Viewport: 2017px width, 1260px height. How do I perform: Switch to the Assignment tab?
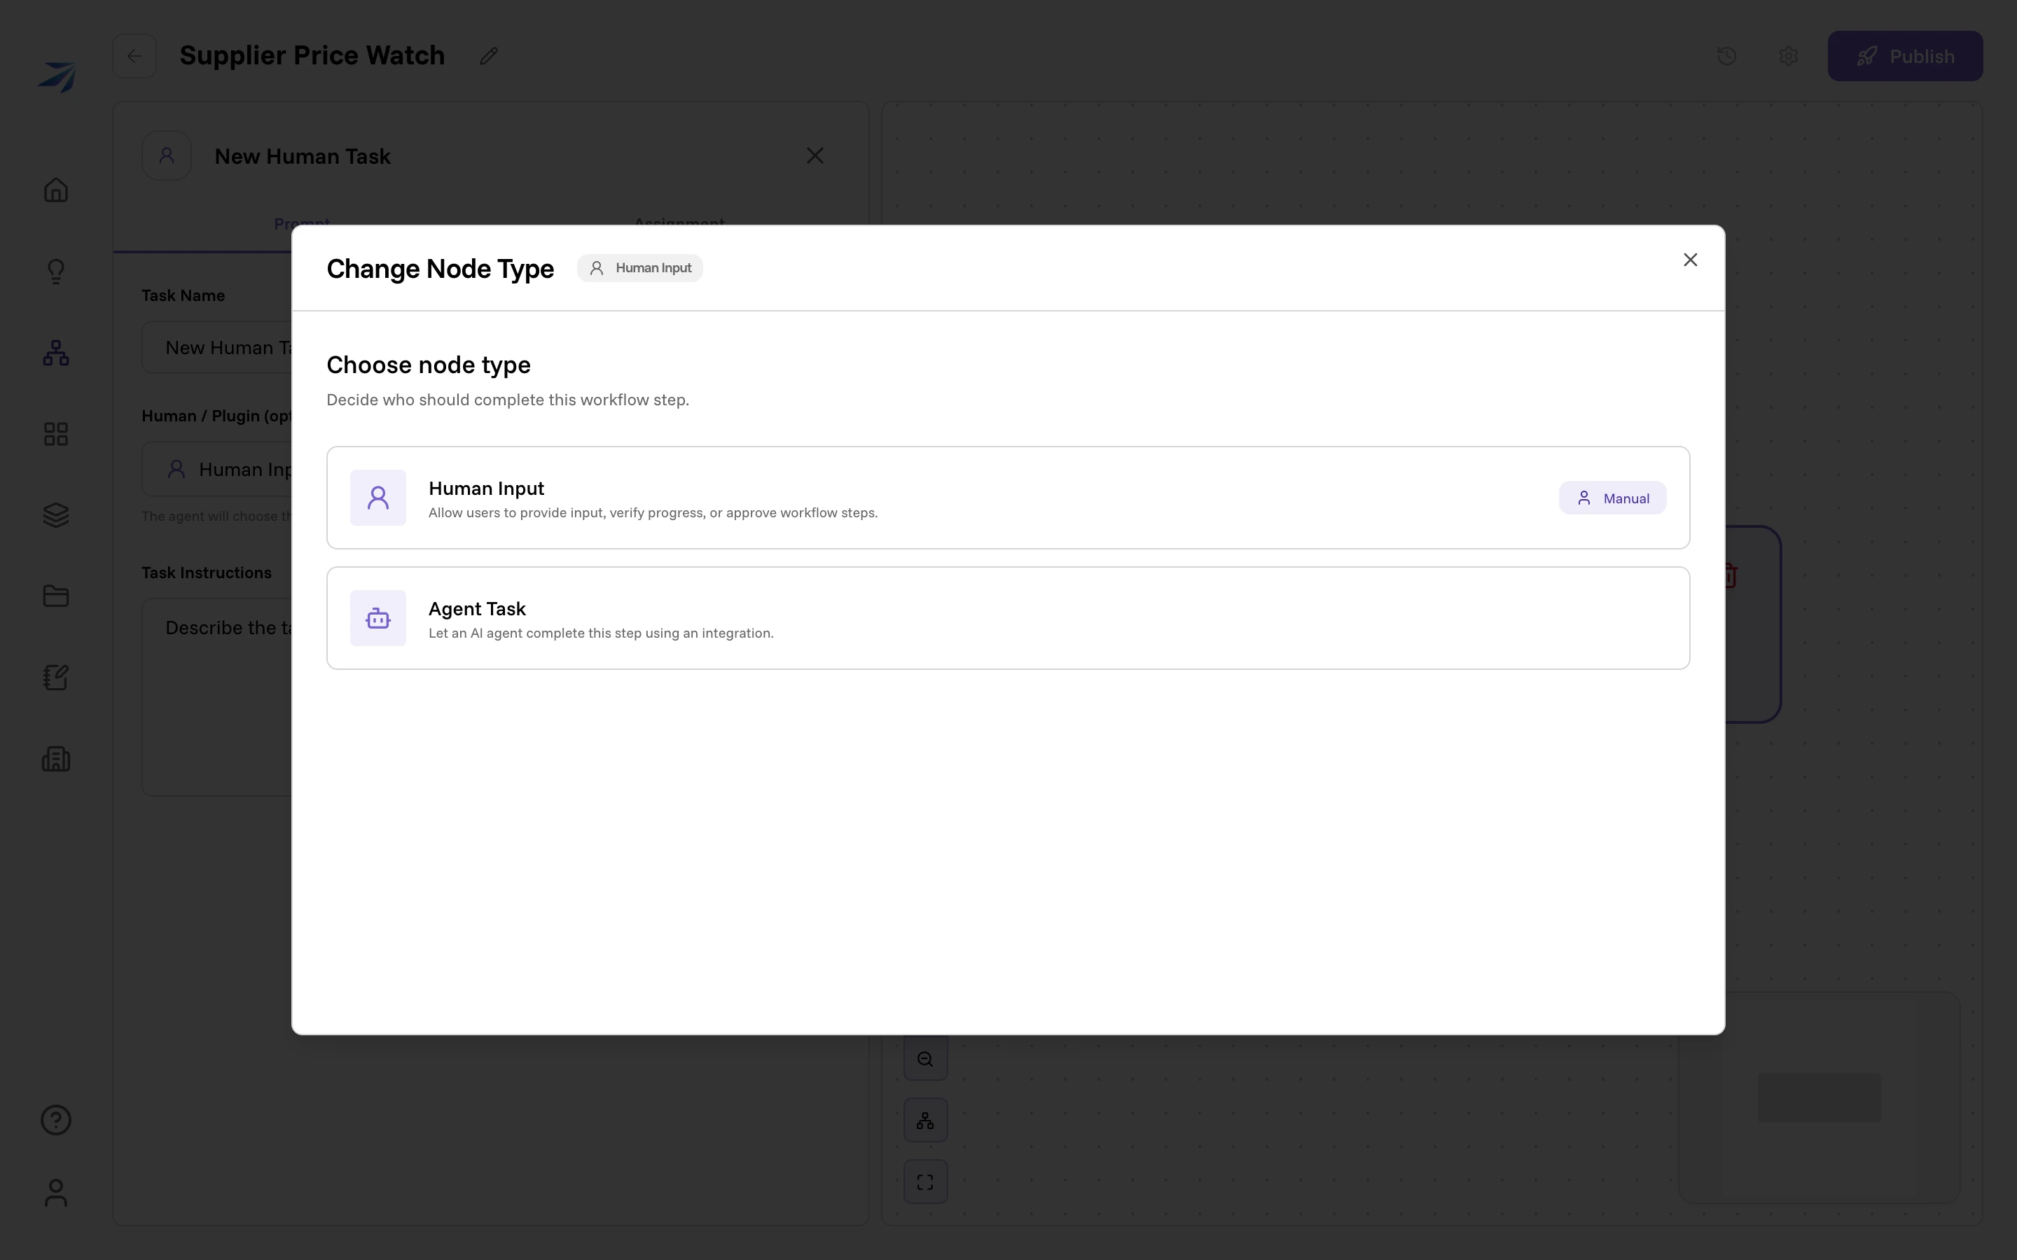tap(679, 223)
